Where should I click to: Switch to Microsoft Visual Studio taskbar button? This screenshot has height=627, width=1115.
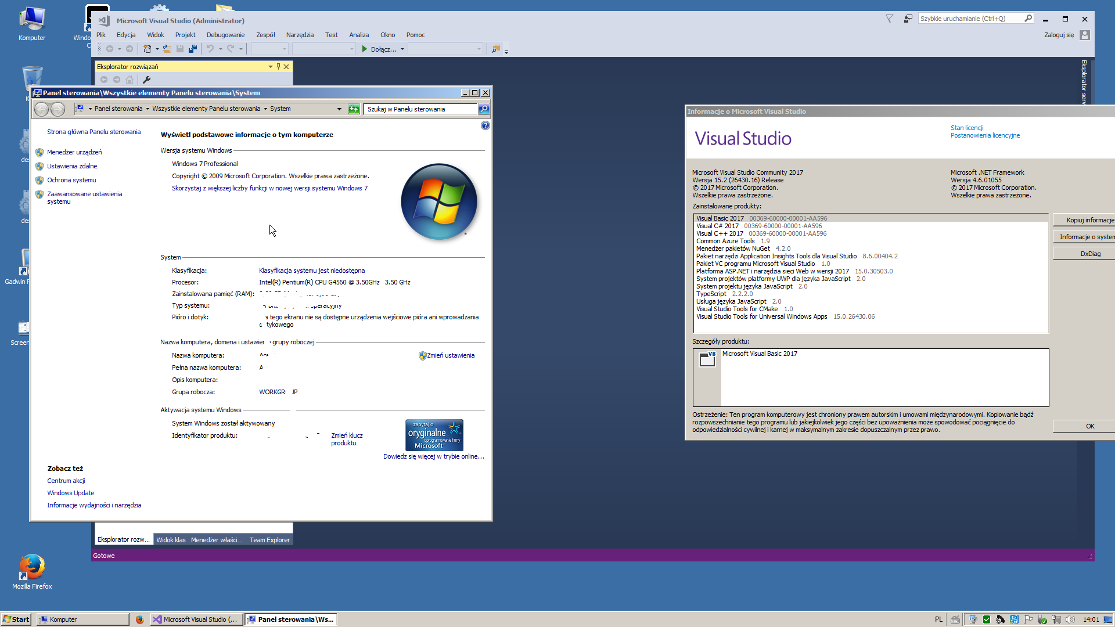click(x=196, y=619)
